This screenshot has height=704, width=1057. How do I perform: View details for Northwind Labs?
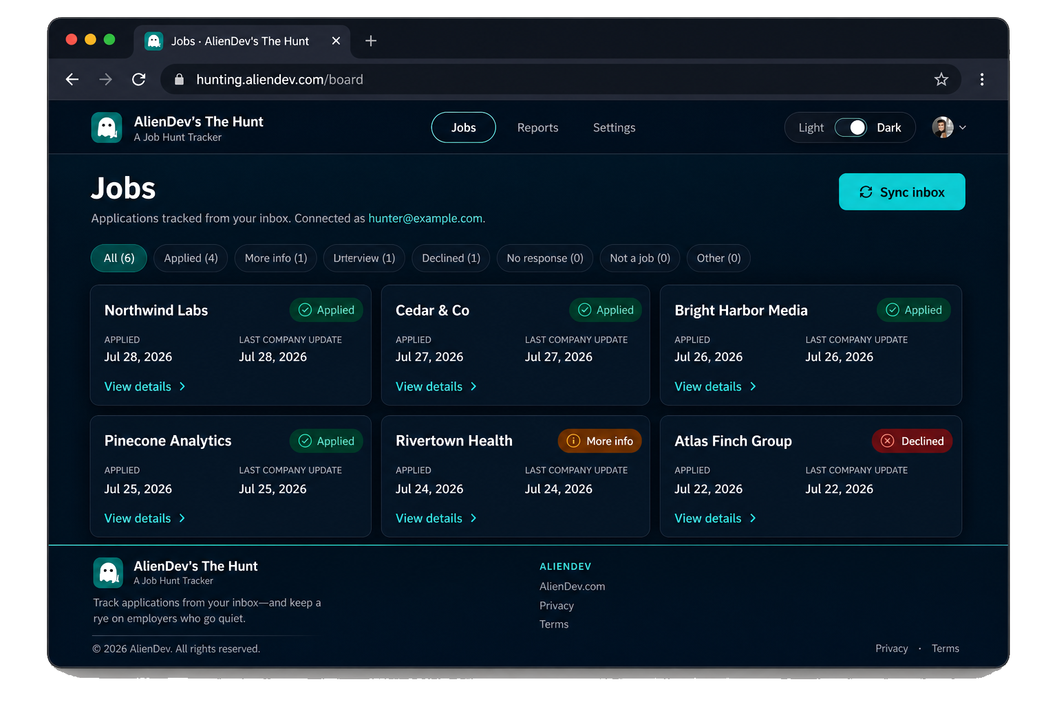[145, 387]
